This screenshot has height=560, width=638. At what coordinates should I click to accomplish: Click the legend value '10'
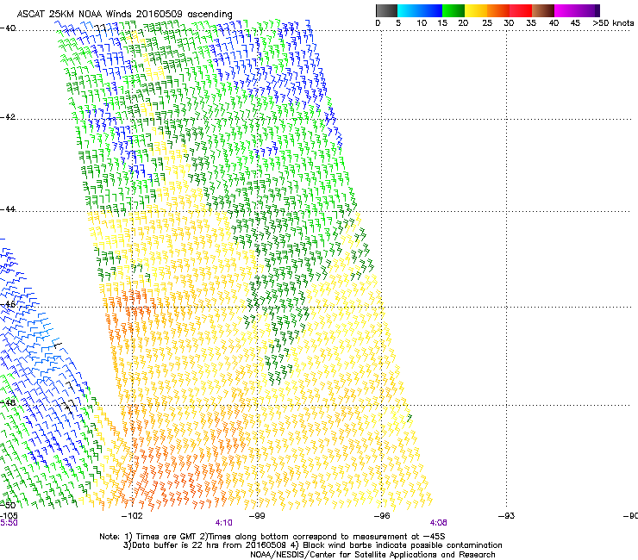pyautogui.click(x=422, y=23)
